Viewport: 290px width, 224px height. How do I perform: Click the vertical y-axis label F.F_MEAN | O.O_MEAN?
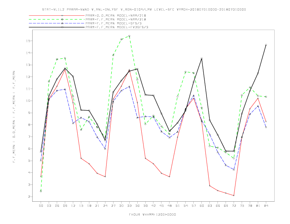pos(14,117)
